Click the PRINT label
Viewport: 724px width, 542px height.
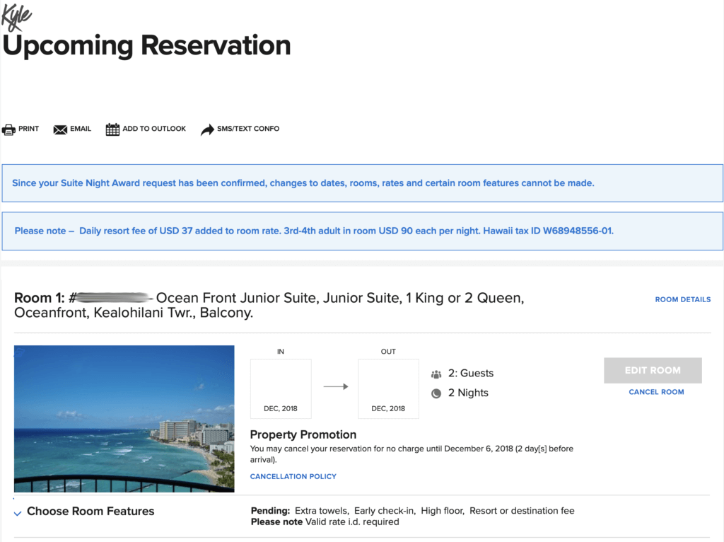pyautogui.click(x=28, y=129)
